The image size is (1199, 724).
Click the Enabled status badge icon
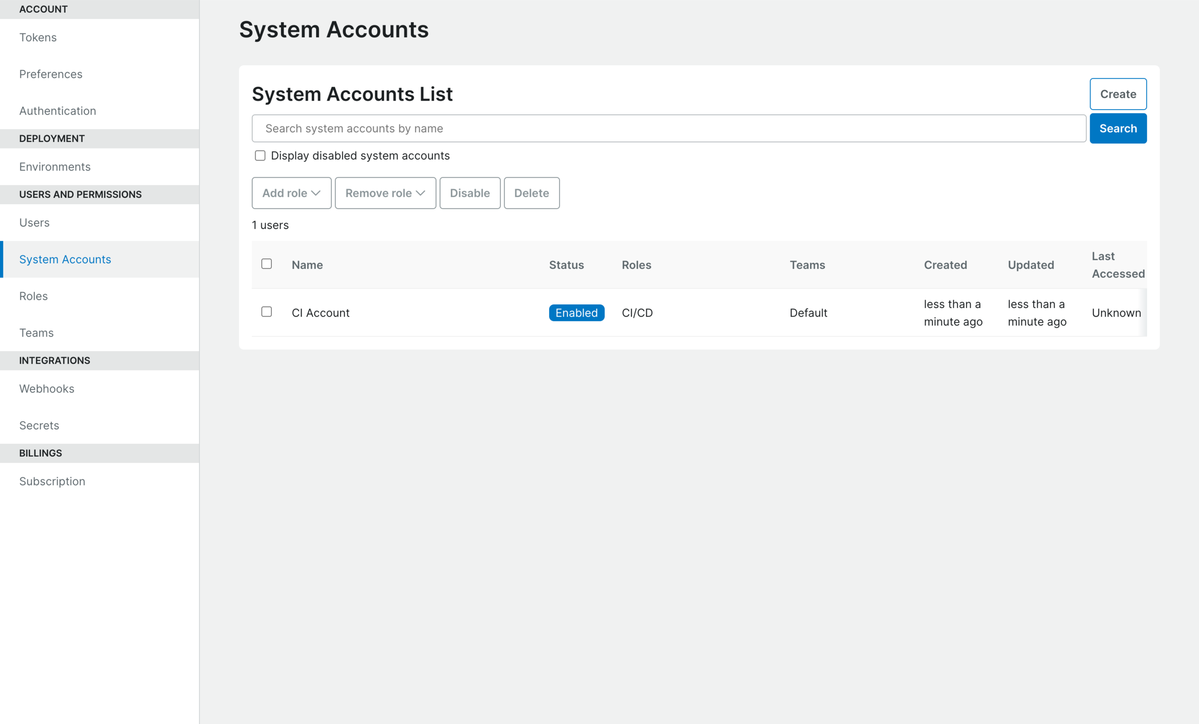[x=576, y=312]
